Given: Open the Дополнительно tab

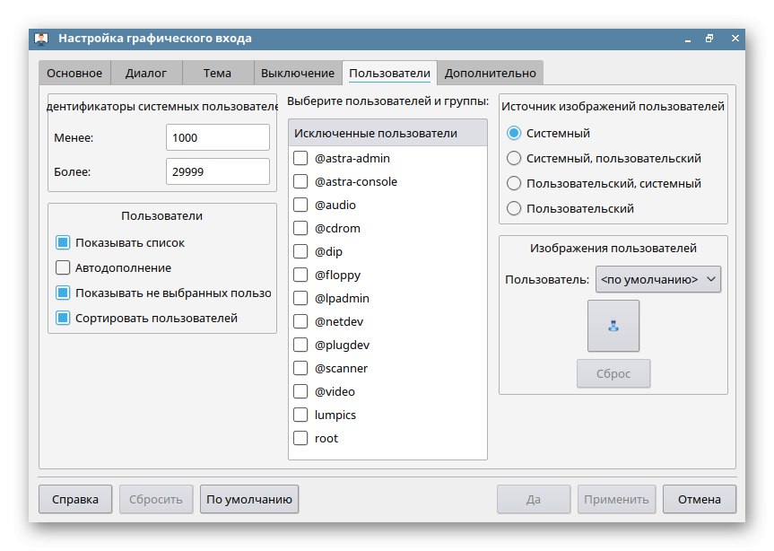Looking at the screenshot, I should (x=491, y=73).
